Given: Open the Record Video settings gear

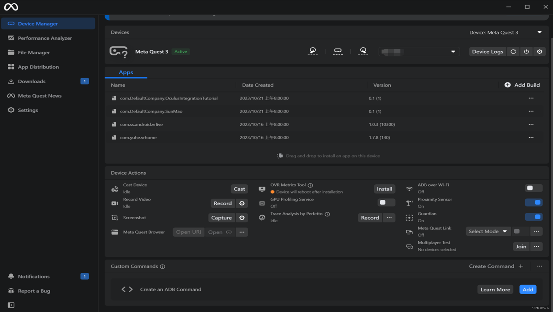Looking at the screenshot, I should [x=242, y=203].
